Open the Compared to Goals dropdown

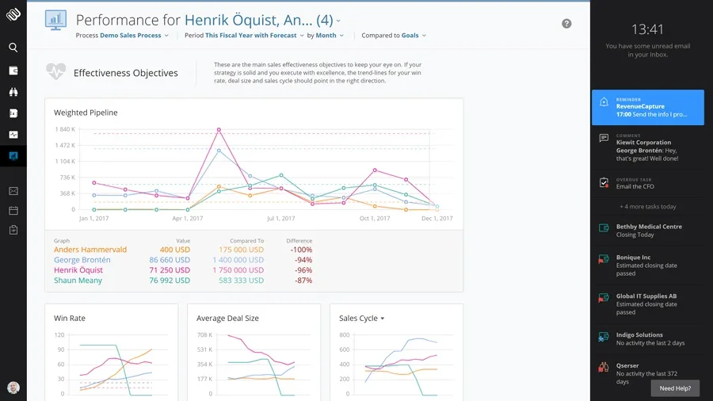pos(394,36)
